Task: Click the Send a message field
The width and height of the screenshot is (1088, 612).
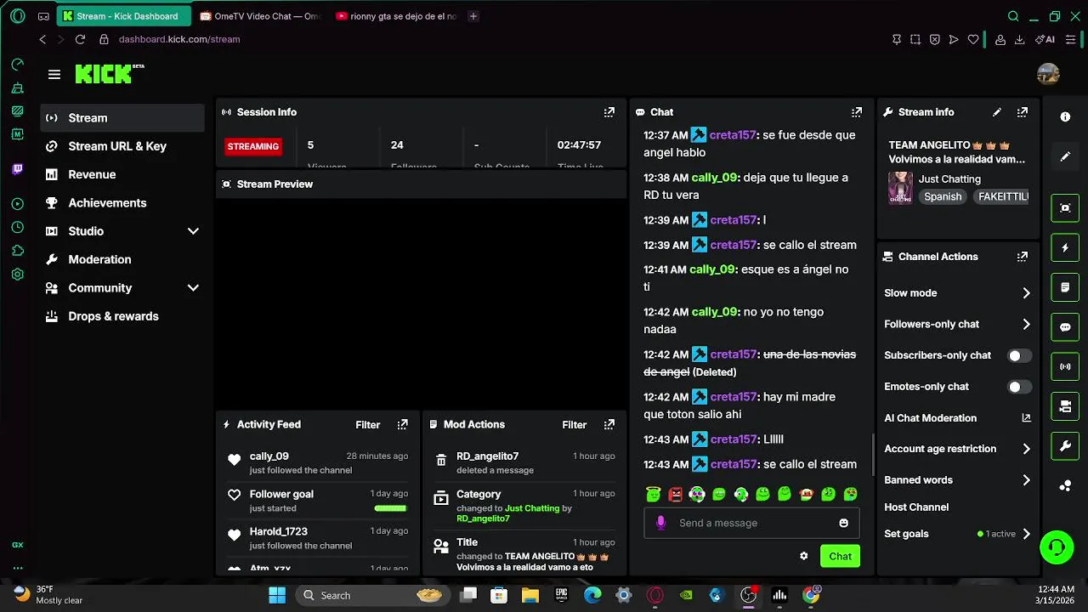Action: pos(751,523)
